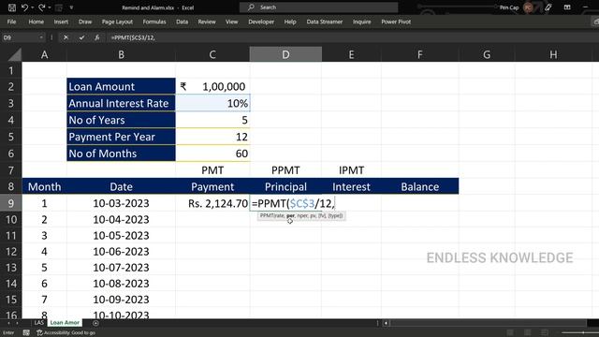
Task: Open the Help tab
Action: (x=290, y=22)
